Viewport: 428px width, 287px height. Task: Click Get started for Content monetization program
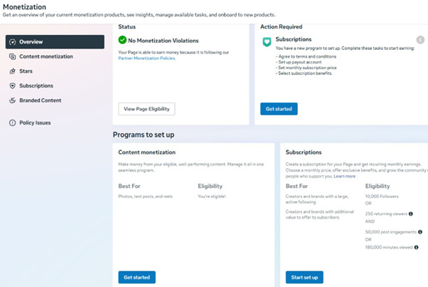pyautogui.click(x=137, y=277)
